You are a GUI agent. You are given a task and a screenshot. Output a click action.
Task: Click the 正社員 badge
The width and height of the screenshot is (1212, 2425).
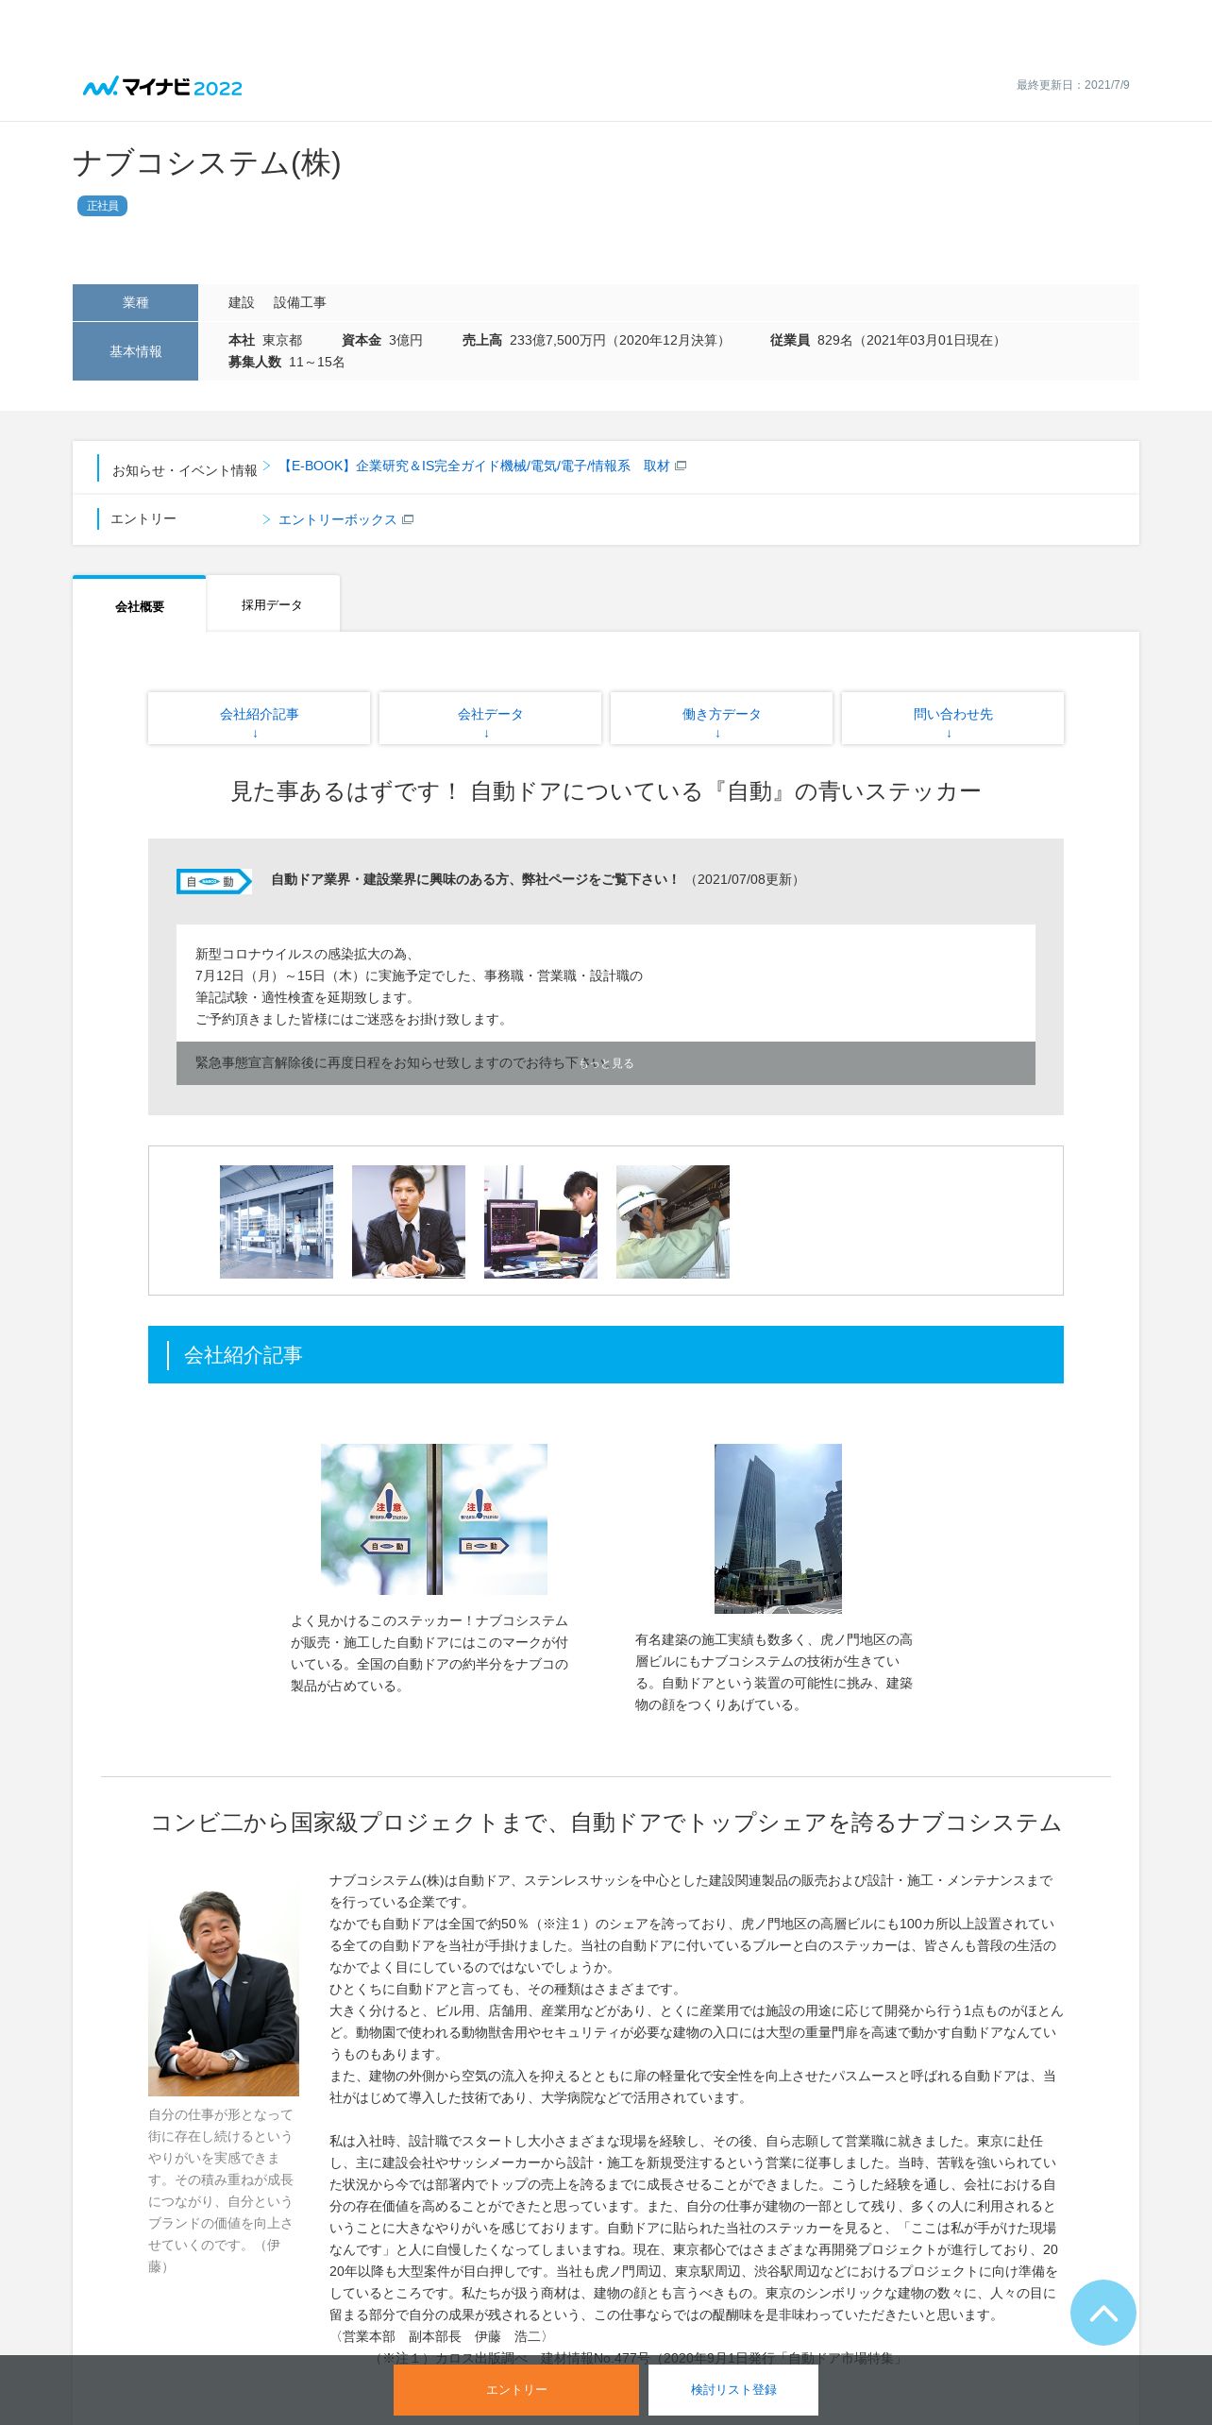[x=102, y=206]
